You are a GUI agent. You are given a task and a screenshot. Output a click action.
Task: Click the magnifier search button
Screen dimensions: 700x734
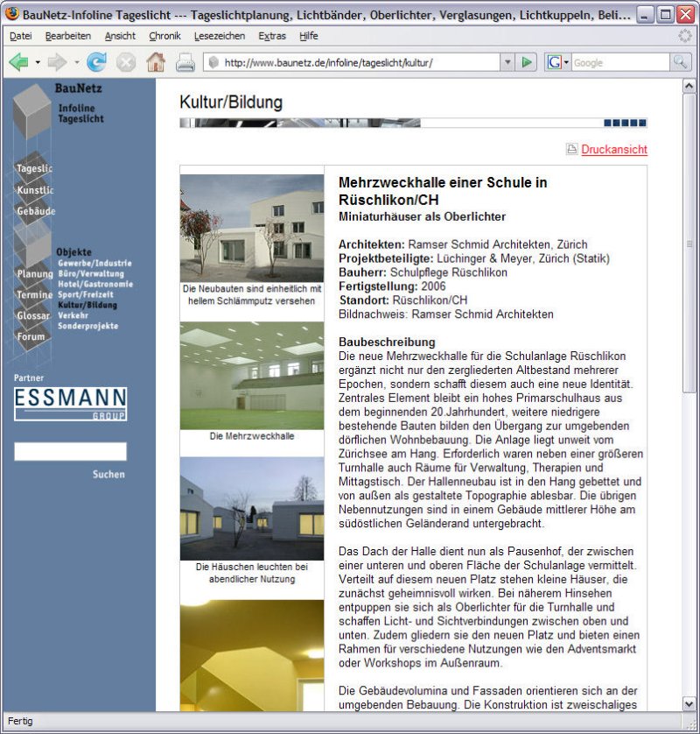(x=681, y=62)
